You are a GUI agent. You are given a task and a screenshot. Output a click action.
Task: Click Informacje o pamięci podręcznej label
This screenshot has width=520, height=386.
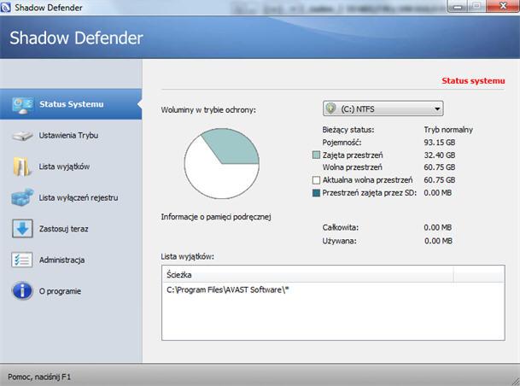pos(216,217)
